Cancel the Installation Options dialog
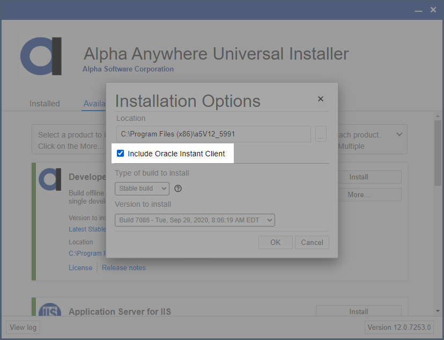 pos(312,242)
